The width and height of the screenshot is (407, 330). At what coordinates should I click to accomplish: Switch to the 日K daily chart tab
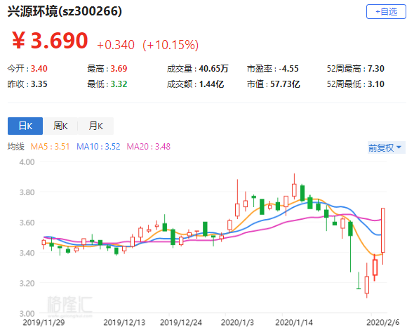(25, 126)
